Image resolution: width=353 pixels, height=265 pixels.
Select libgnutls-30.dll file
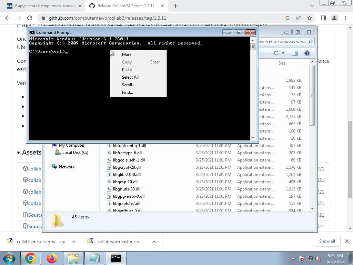[127, 189]
